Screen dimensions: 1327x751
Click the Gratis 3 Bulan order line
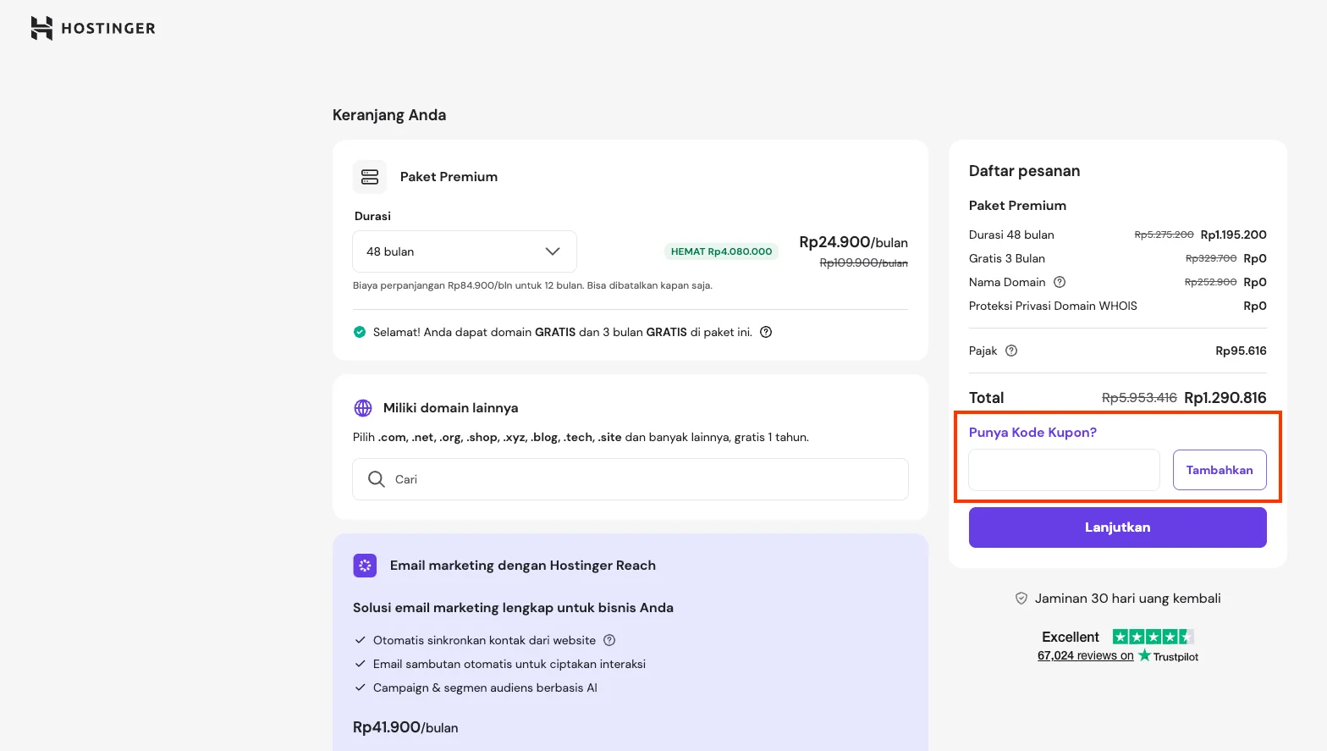tap(1118, 258)
